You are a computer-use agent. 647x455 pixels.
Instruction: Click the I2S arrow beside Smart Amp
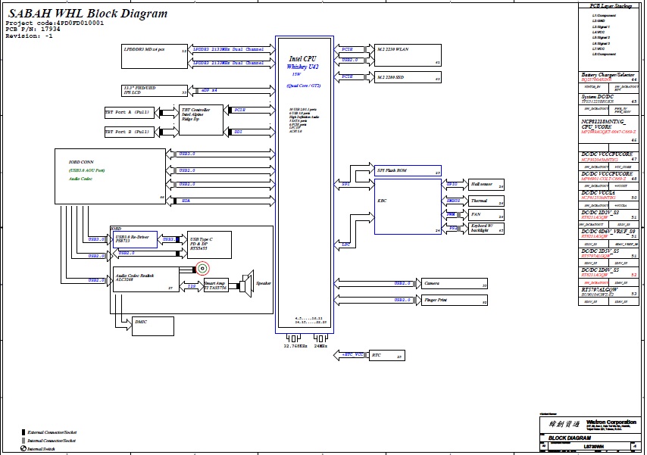coord(192,286)
